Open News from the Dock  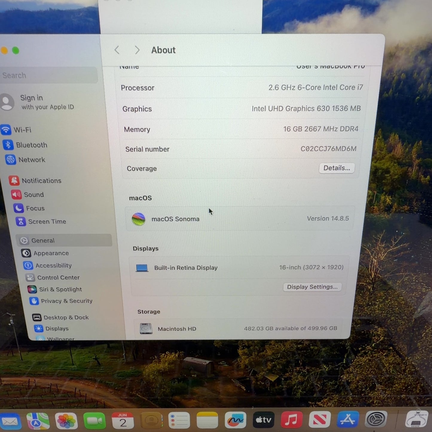[320, 419]
